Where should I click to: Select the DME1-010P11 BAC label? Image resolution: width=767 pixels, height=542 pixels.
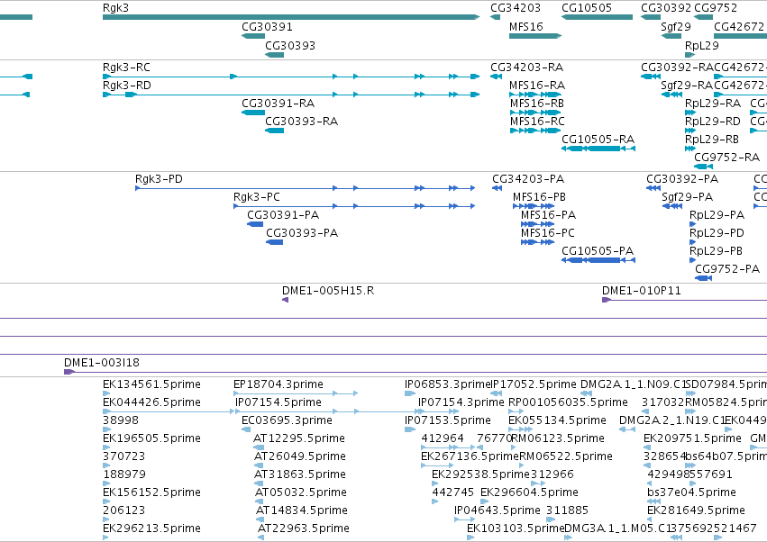[642, 291]
